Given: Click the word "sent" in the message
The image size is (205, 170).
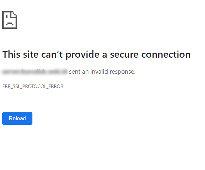Looking at the screenshot, I should (x=74, y=71).
